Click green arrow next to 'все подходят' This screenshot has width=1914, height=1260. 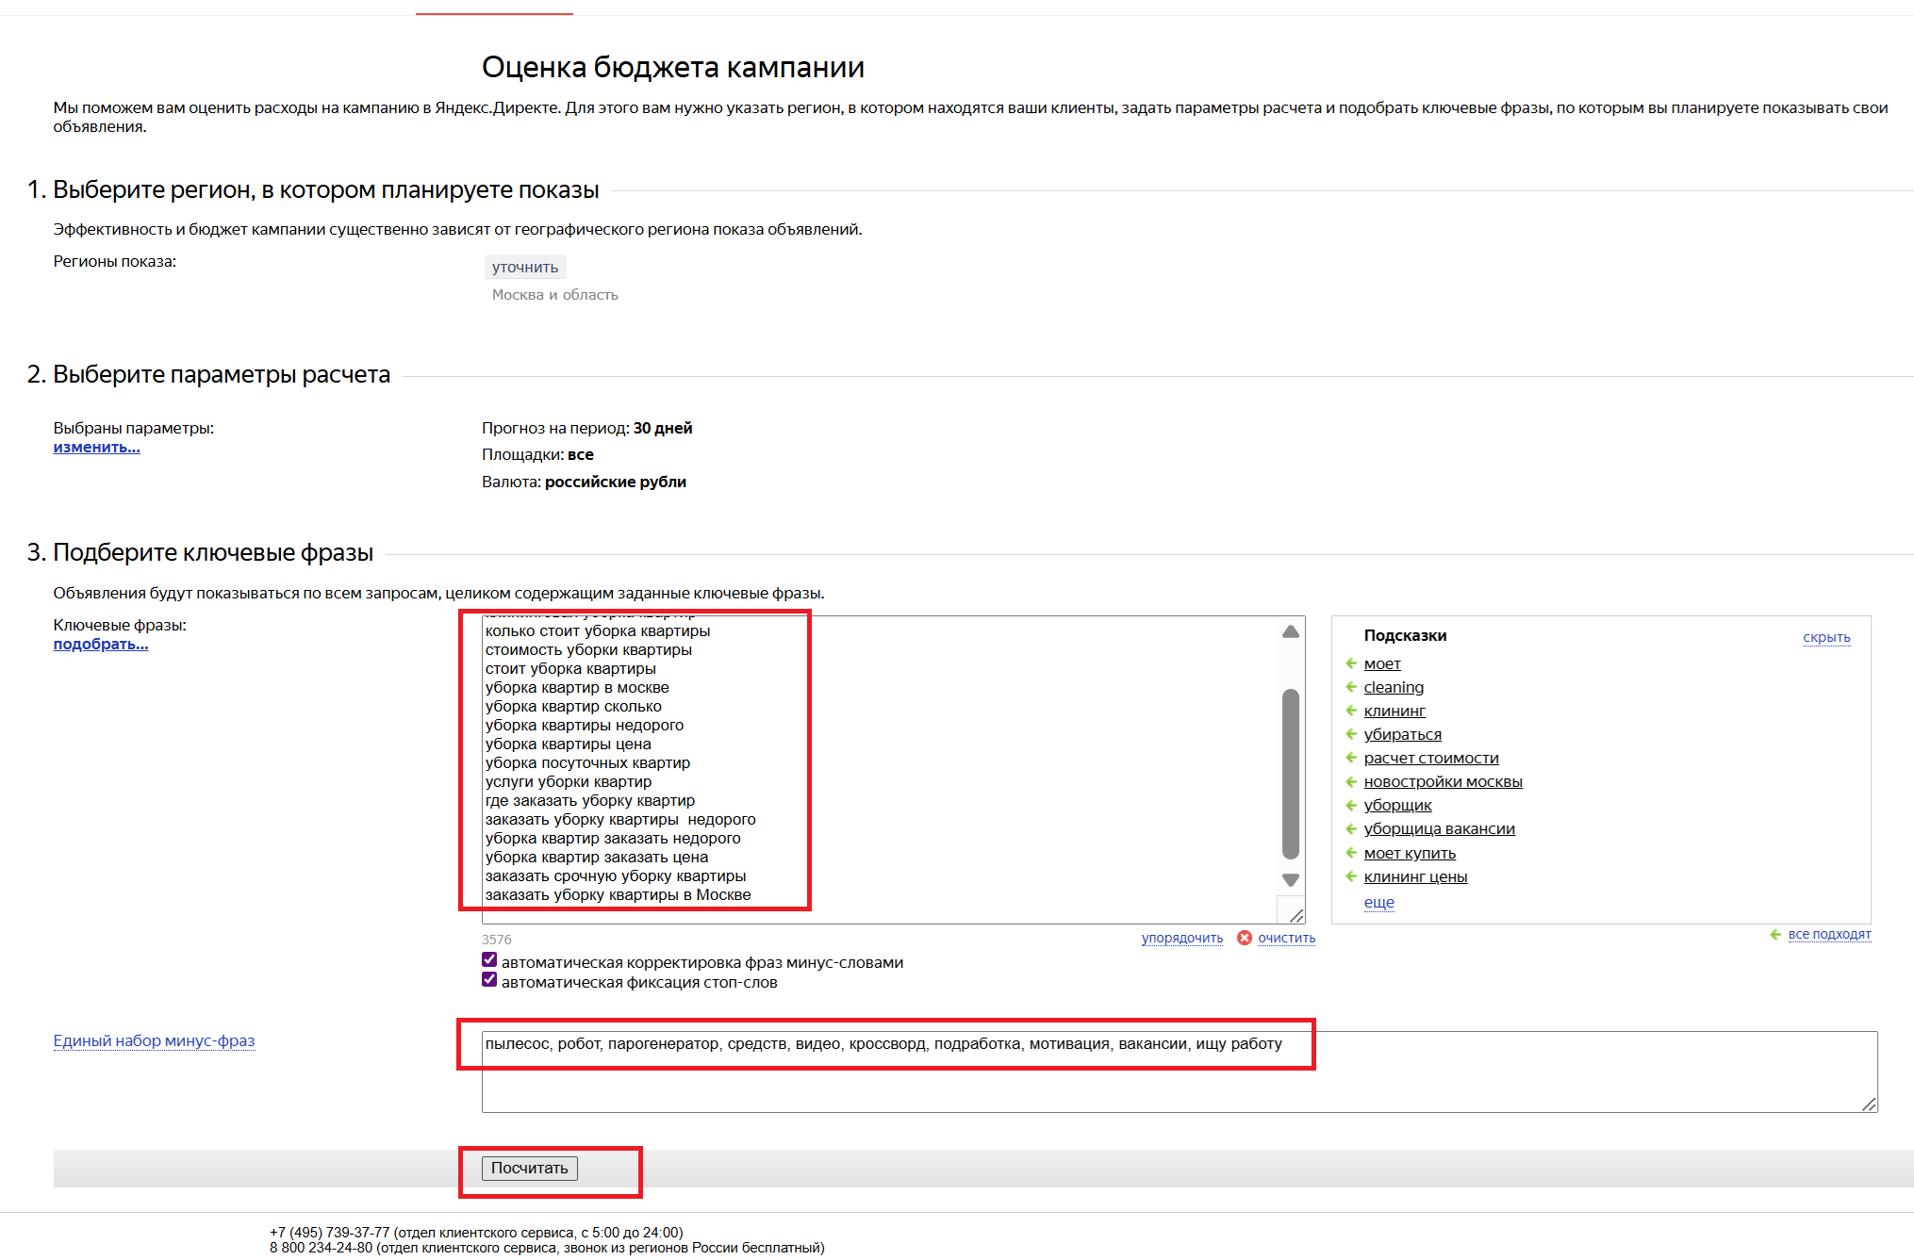point(1775,935)
